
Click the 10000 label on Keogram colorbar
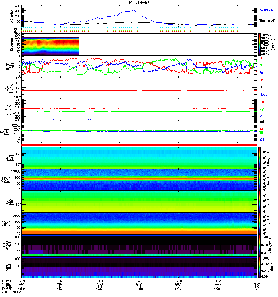tap(266, 35)
